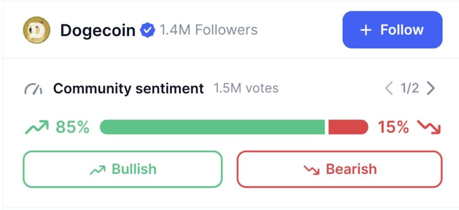Click the blue verified badge
The image size is (459, 210).
(x=147, y=30)
